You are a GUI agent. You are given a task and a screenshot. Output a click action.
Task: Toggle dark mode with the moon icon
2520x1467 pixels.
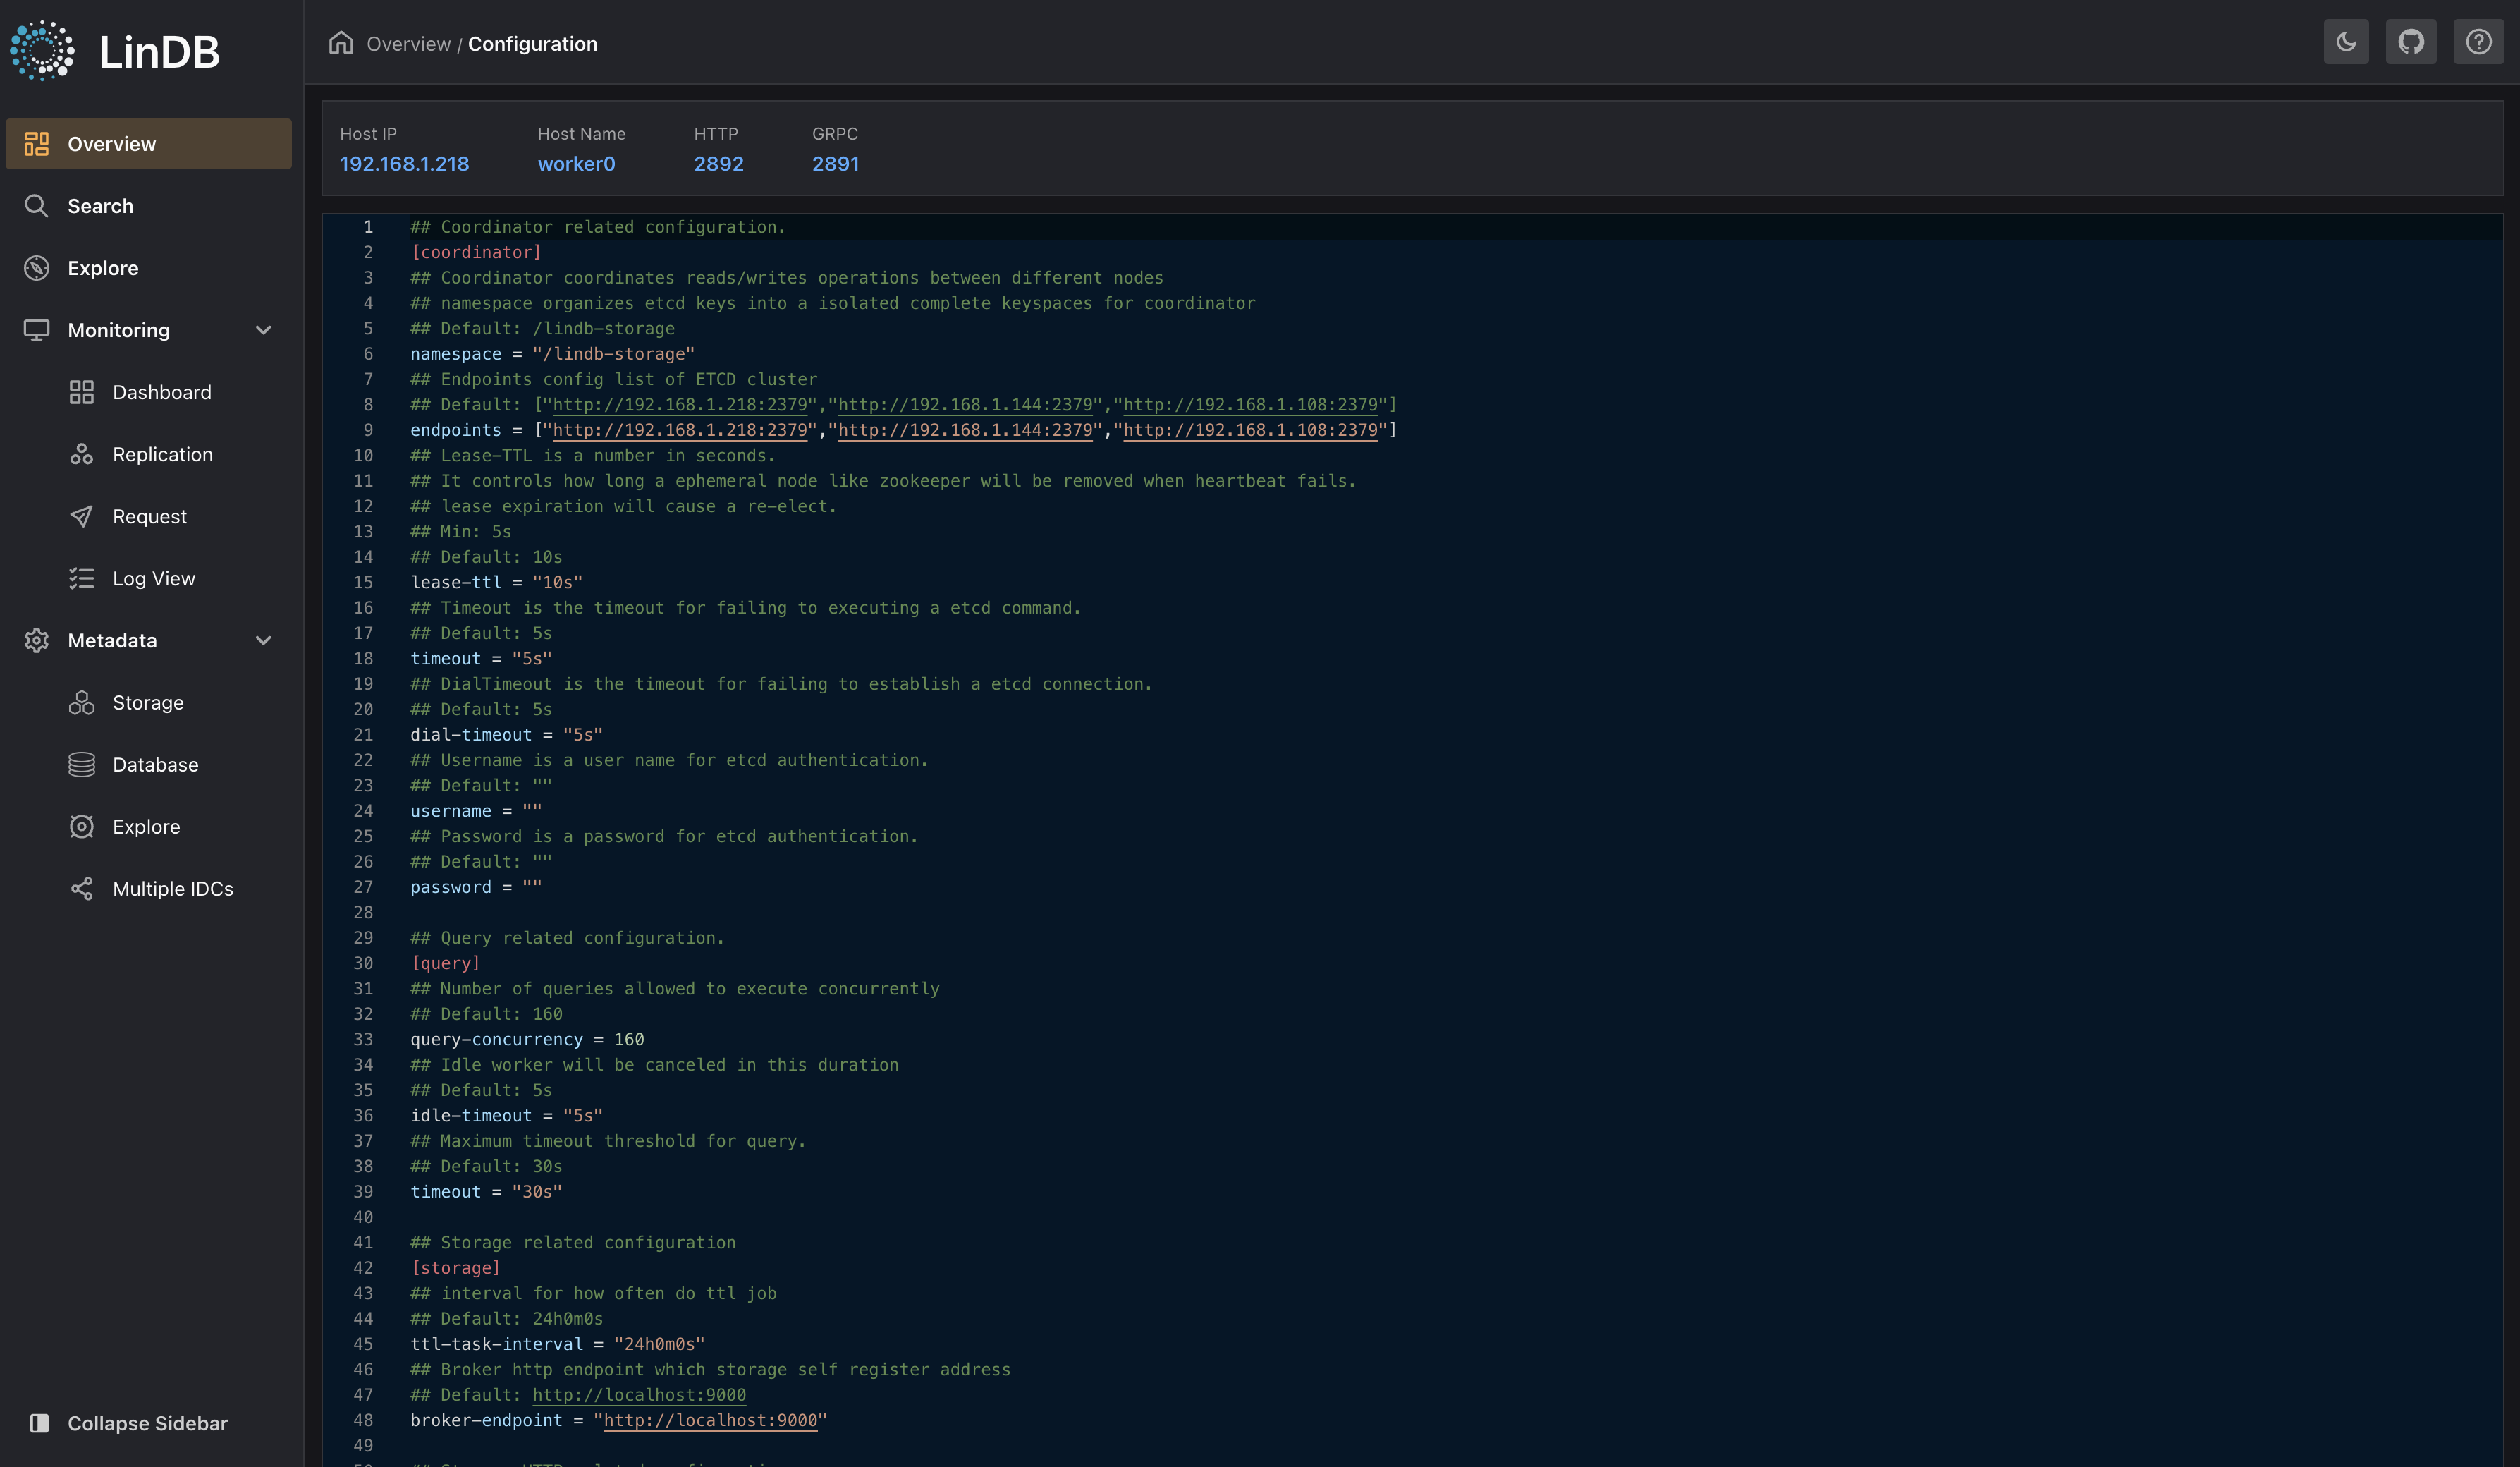pyautogui.click(x=2345, y=42)
